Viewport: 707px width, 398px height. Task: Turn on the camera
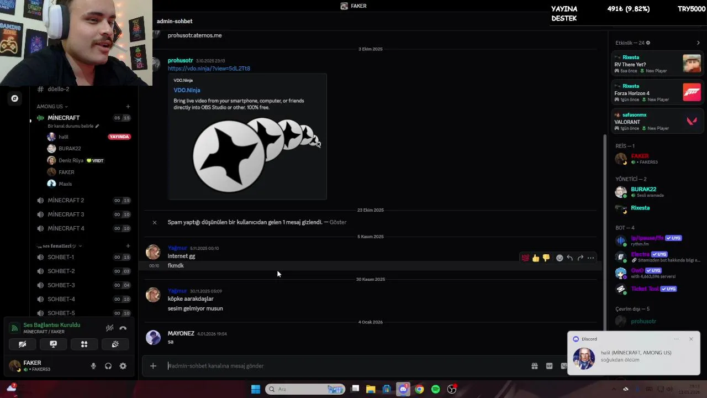[x=22, y=344]
